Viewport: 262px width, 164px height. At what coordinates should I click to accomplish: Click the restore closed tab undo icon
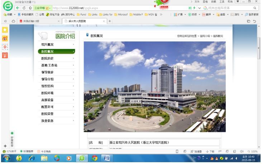click(x=254, y=21)
